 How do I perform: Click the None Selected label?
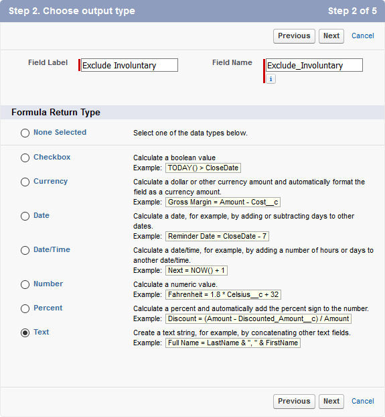coord(60,133)
